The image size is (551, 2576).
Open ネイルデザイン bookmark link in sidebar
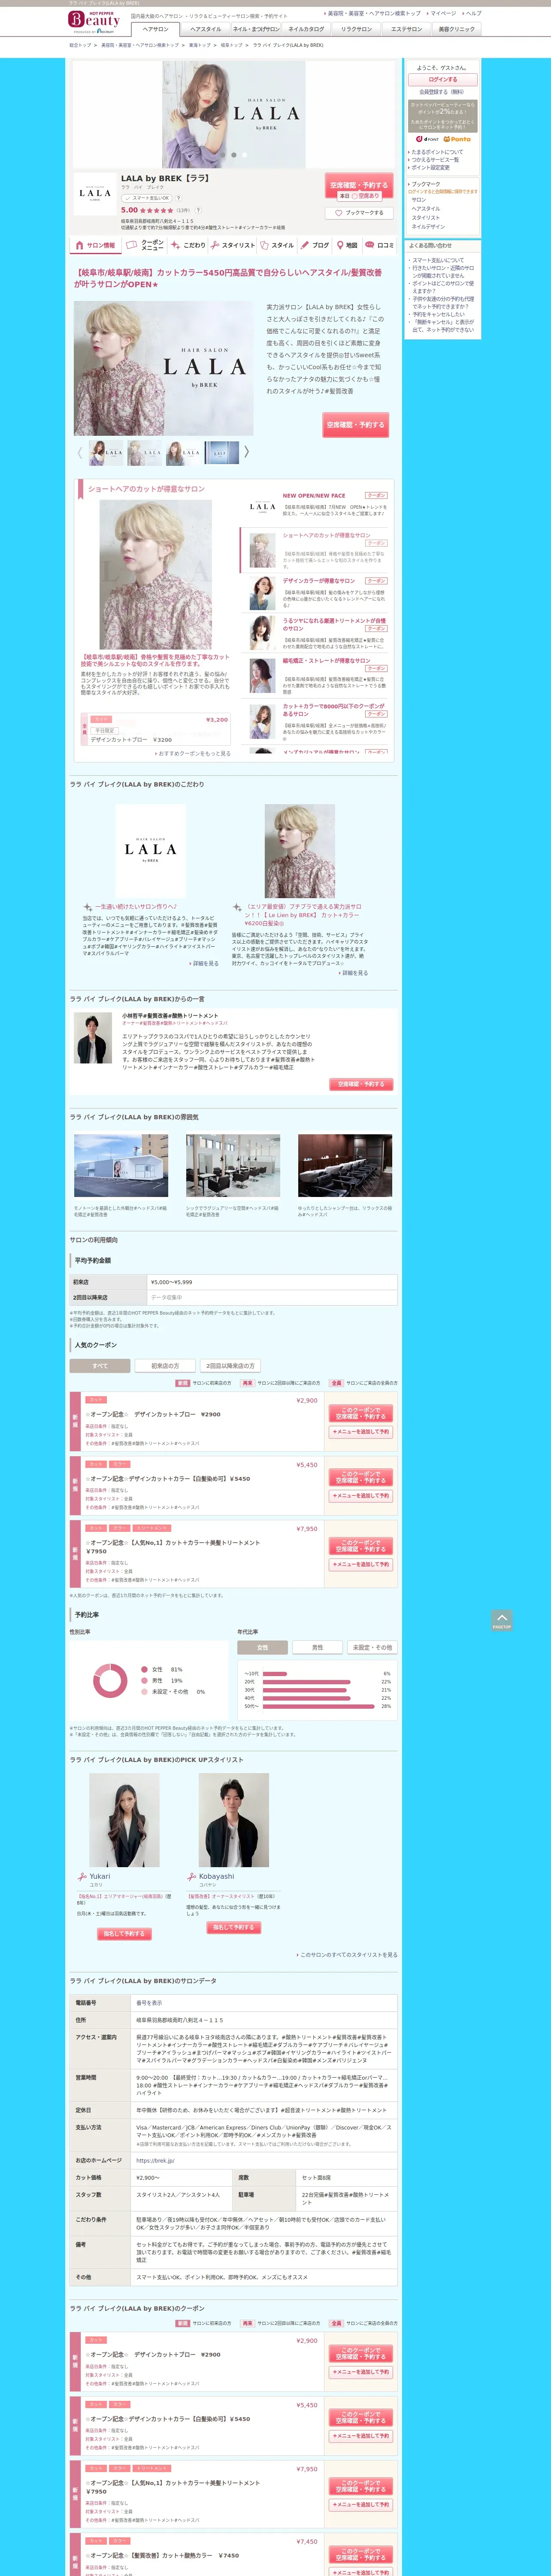pos(428,227)
